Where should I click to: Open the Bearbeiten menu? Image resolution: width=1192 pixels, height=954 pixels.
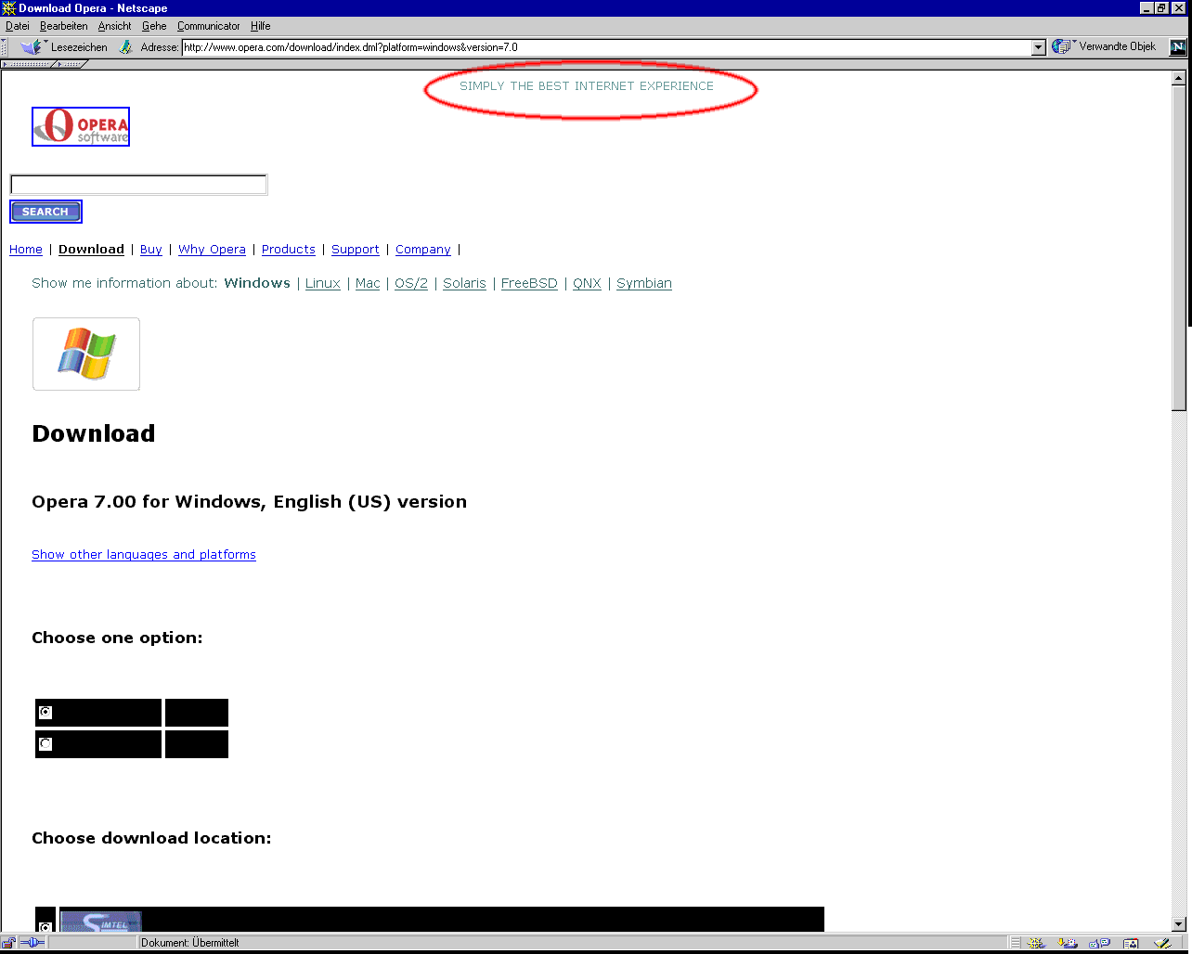pyautogui.click(x=63, y=26)
